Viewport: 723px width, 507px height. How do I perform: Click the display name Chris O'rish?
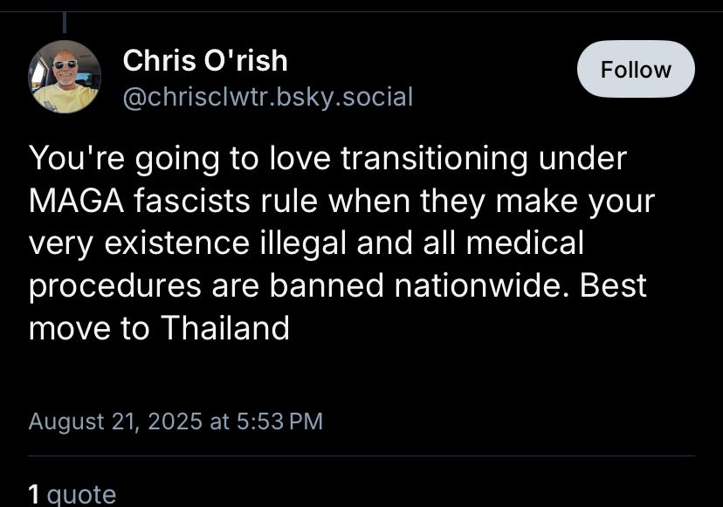205,60
